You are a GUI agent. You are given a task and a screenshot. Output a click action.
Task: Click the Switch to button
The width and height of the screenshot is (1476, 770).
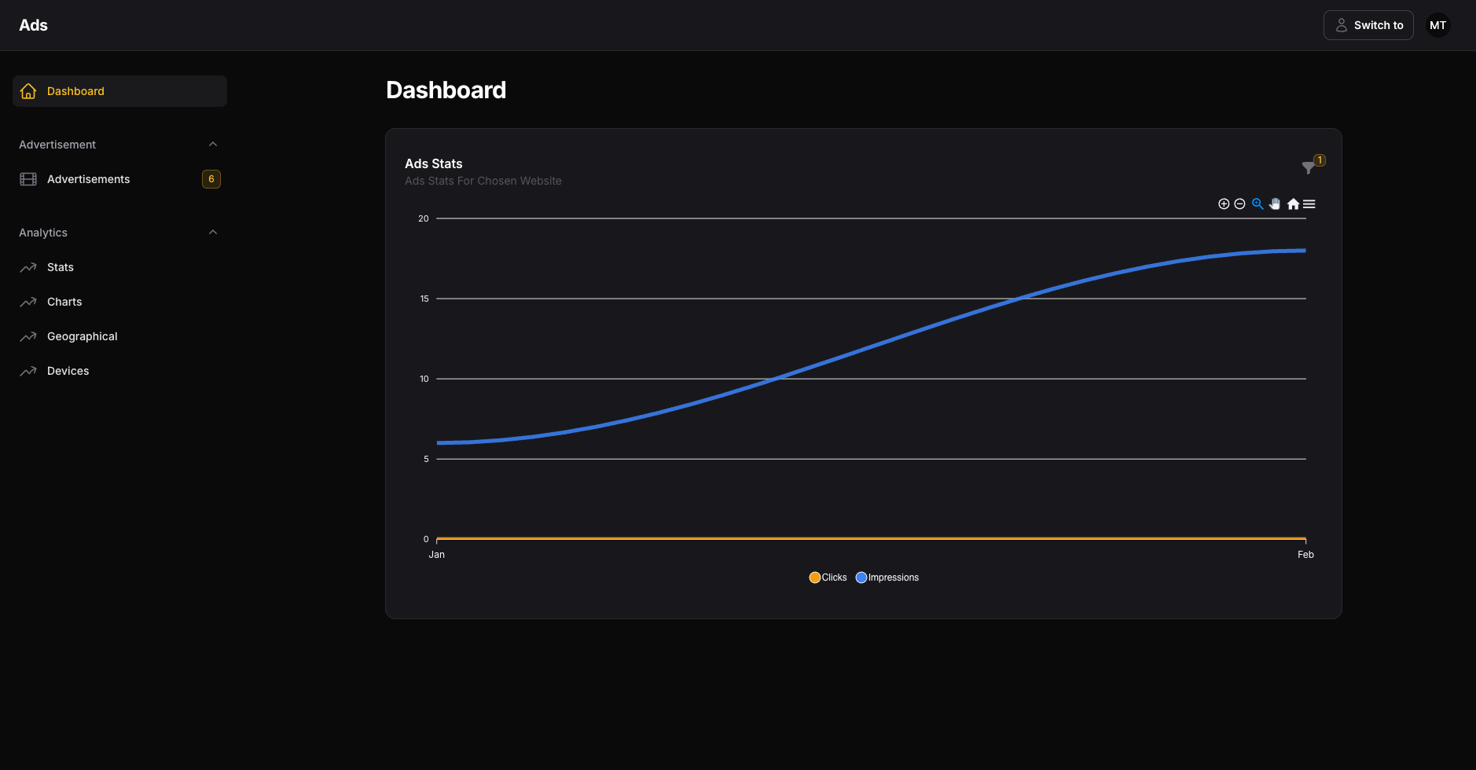pos(1368,25)
